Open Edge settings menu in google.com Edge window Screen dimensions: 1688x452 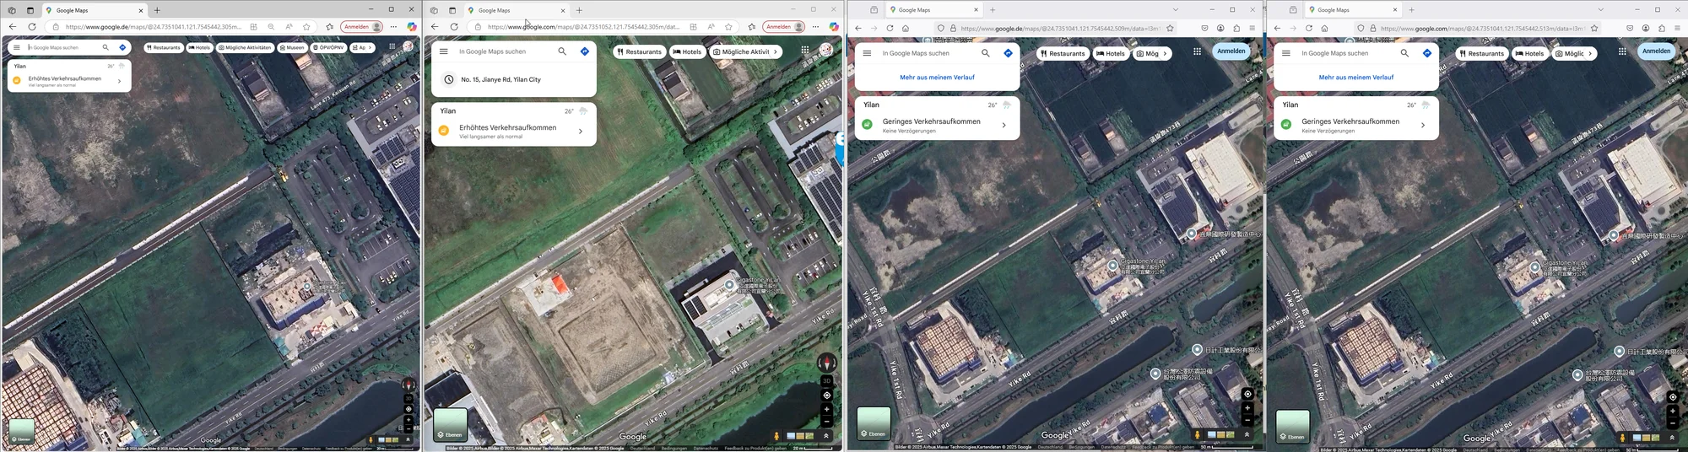tap(815, 27)
